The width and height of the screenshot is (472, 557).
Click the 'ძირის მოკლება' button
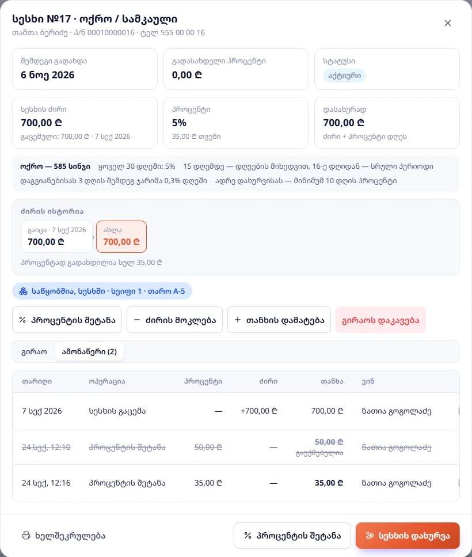174,320
